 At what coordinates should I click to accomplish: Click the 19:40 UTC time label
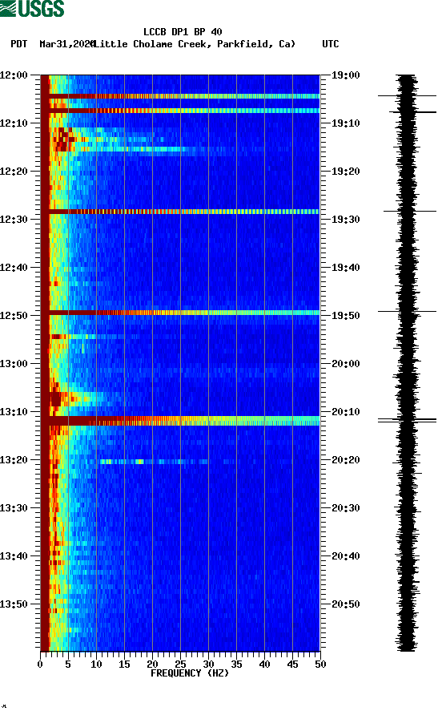346,268
